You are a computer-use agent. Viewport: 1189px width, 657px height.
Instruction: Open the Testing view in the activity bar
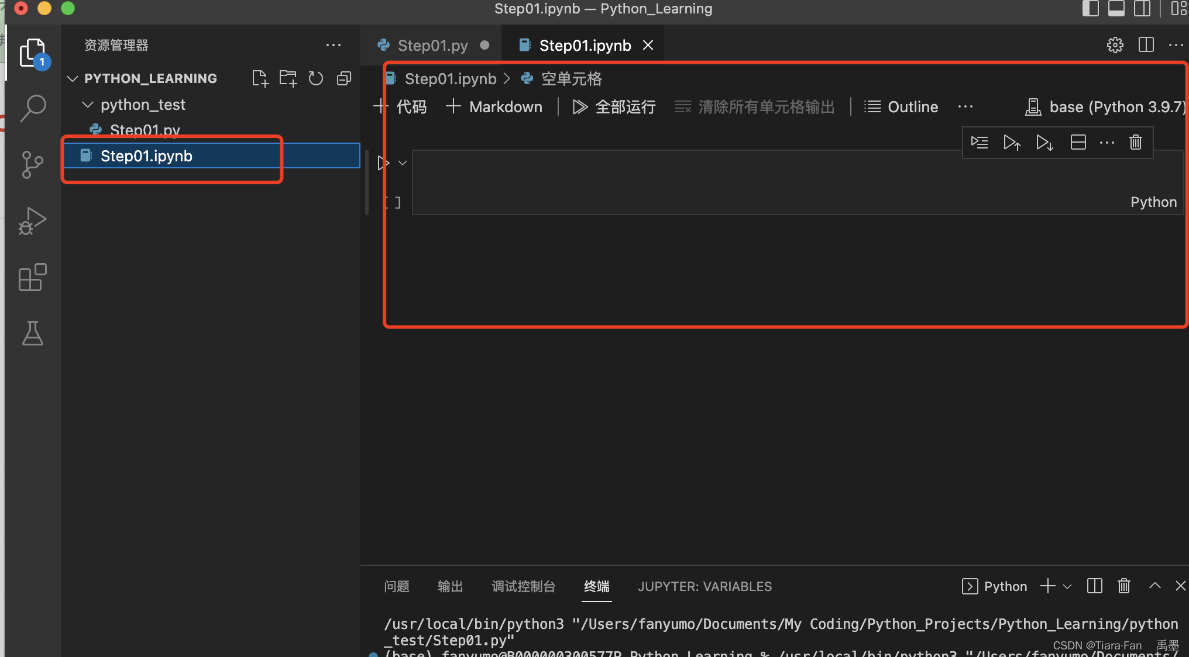click(x=32, y=333)
